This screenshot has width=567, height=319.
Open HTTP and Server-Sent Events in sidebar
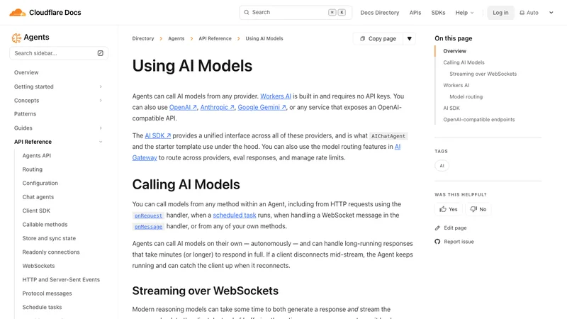pyautogui.click(x=61, y=279)
